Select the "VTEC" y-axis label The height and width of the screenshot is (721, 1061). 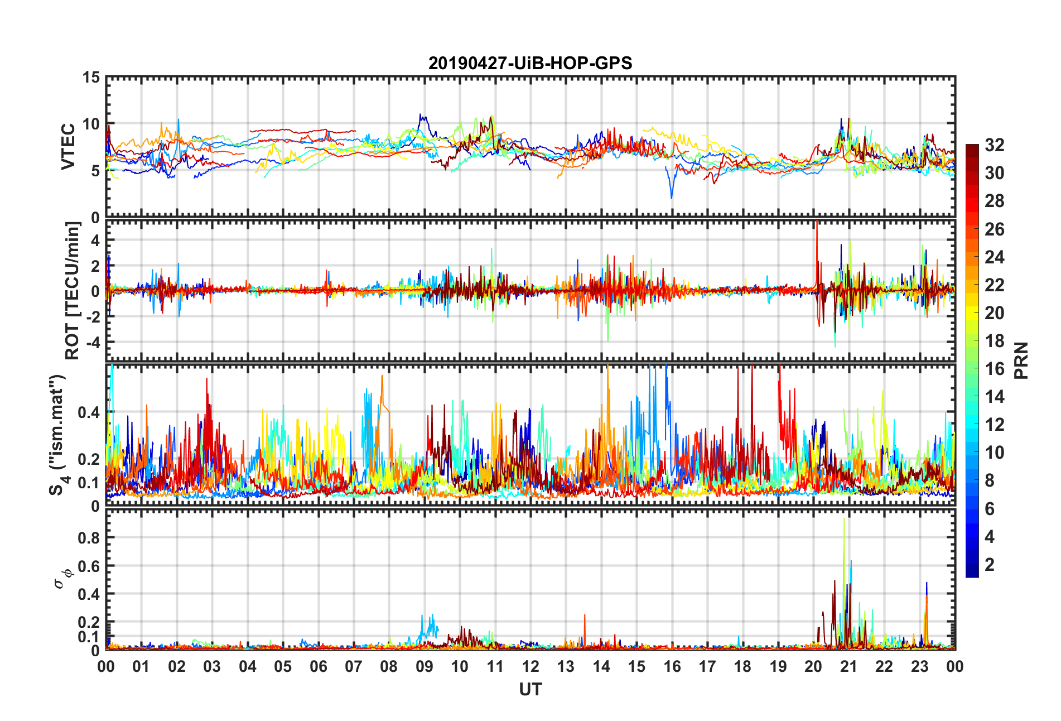68,147
